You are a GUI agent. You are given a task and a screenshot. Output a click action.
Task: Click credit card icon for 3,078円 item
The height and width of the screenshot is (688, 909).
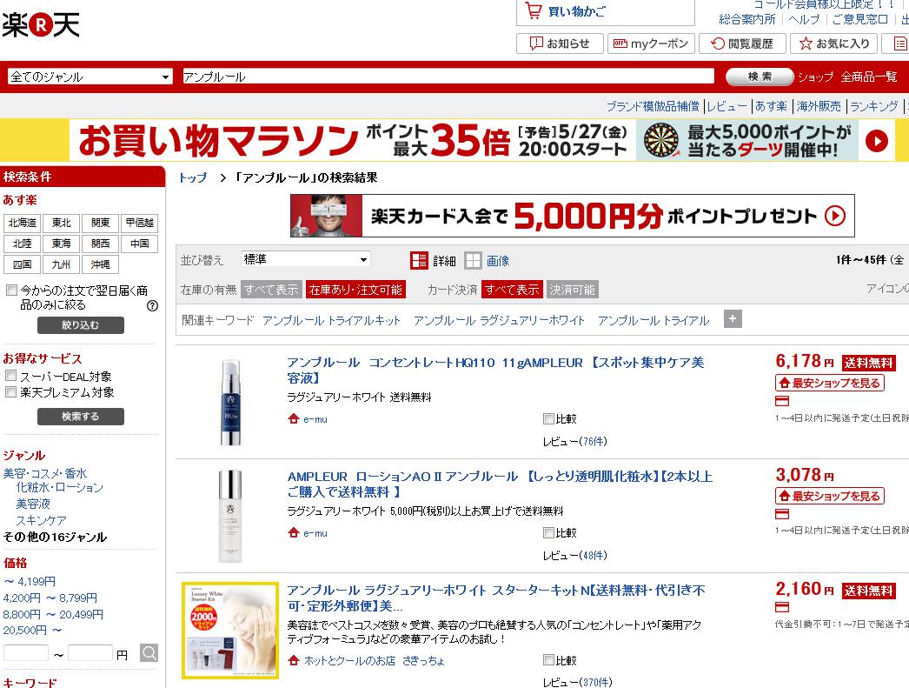click(x=782, y=514)
